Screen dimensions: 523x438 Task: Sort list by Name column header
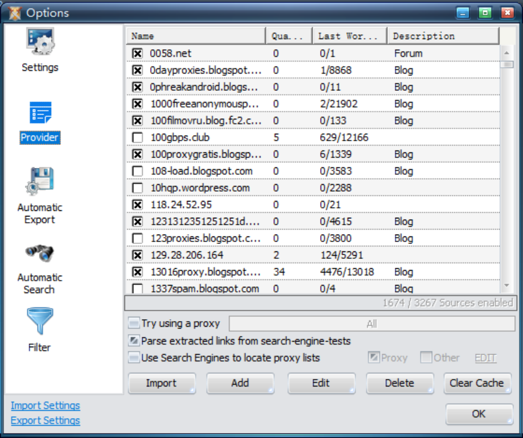pyautogui.click(x=196, y=36)
